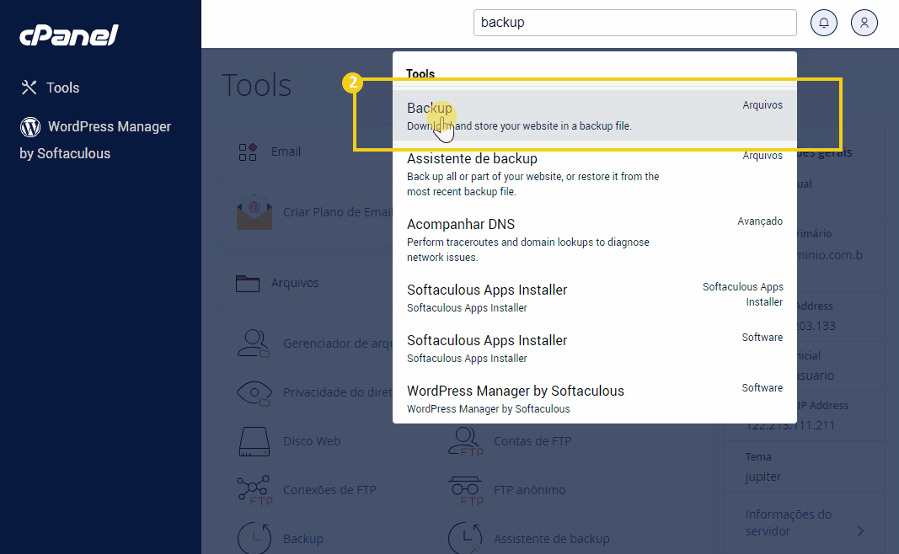Image resolution: width=899 pixels, height=554 pixels.
Task: Open Informações do servidor link
Action: pos(789,523)
